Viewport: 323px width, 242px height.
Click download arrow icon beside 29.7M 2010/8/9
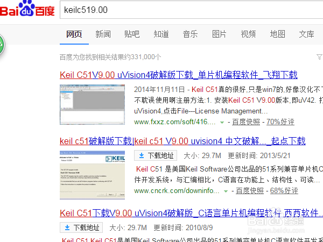coord(67,227)
